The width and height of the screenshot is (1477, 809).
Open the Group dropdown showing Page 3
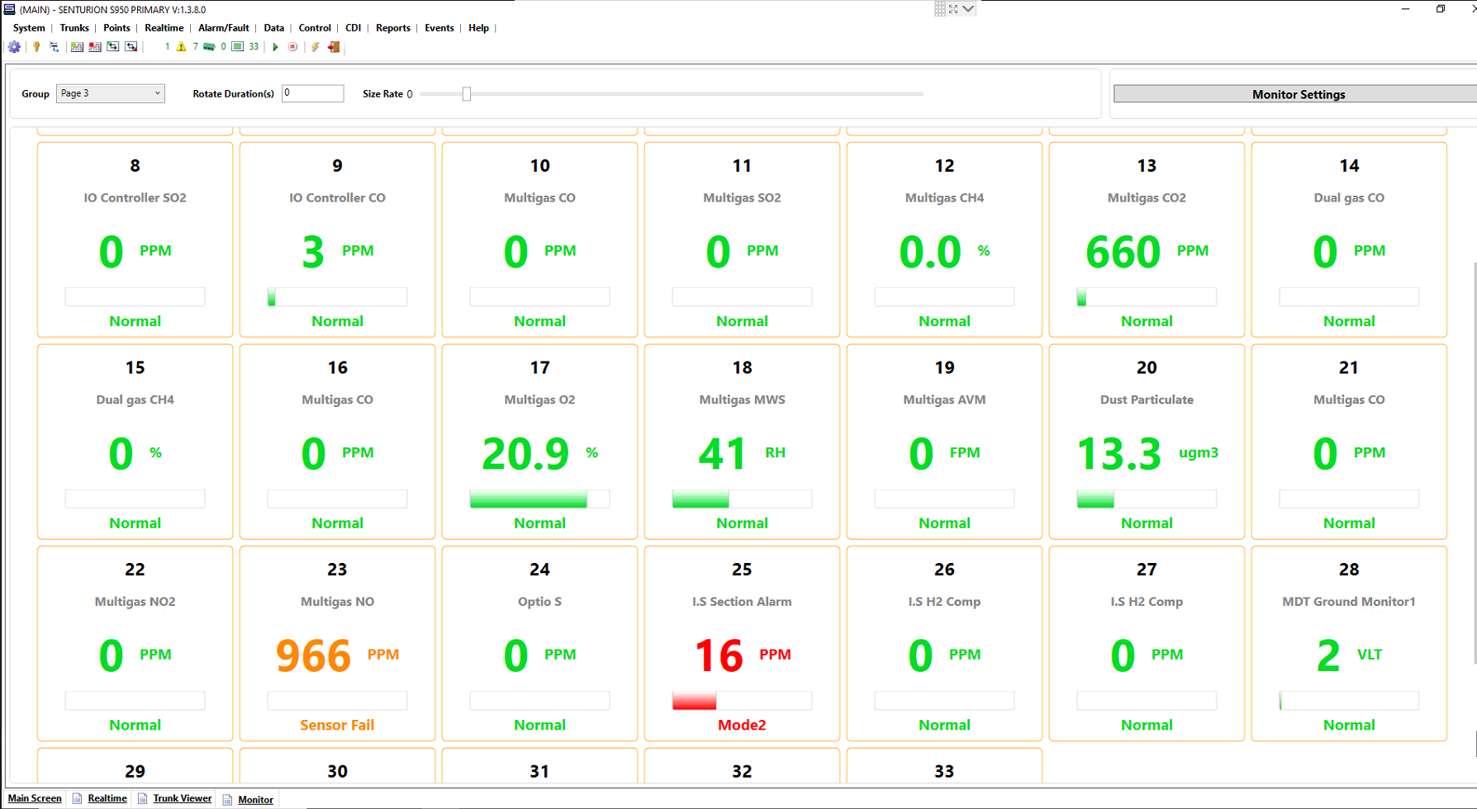[110, 93]
